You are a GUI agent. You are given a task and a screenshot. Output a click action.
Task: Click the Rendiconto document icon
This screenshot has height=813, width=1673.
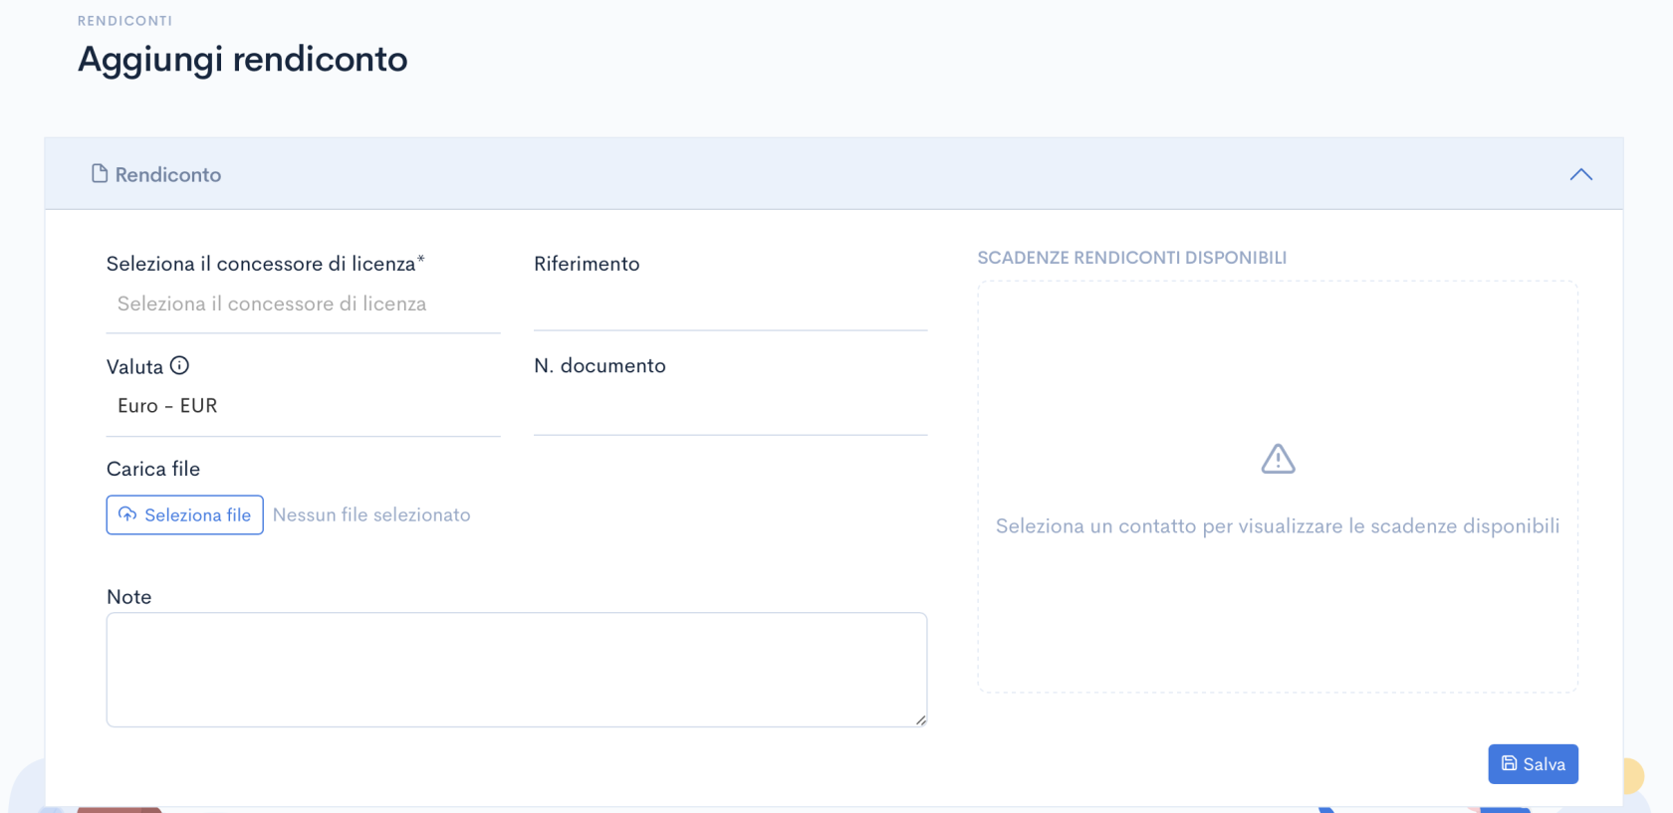pos(100,174)
